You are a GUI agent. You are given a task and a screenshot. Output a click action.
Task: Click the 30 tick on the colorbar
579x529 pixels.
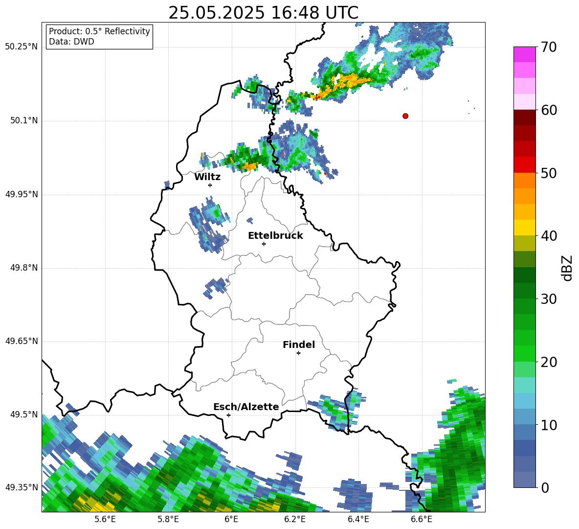click(x=549, y=299)
